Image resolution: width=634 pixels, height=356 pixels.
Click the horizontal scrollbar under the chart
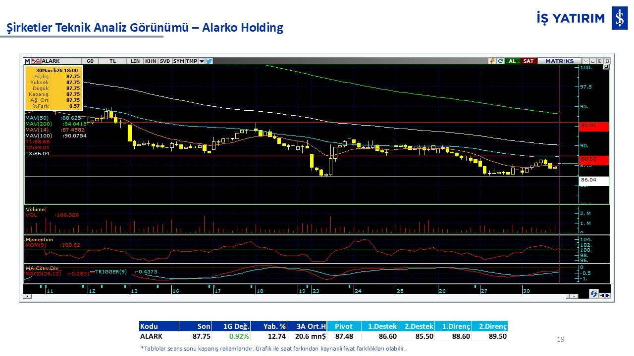297,297
